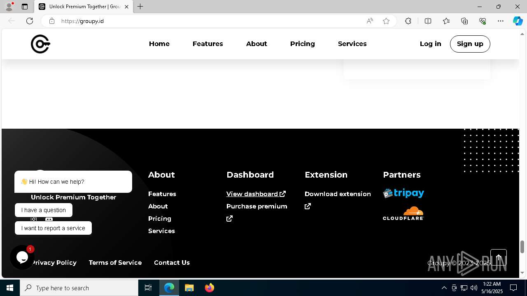Open a new tab with plus button
Screen dimensions: 527x296
click(140, 7)
